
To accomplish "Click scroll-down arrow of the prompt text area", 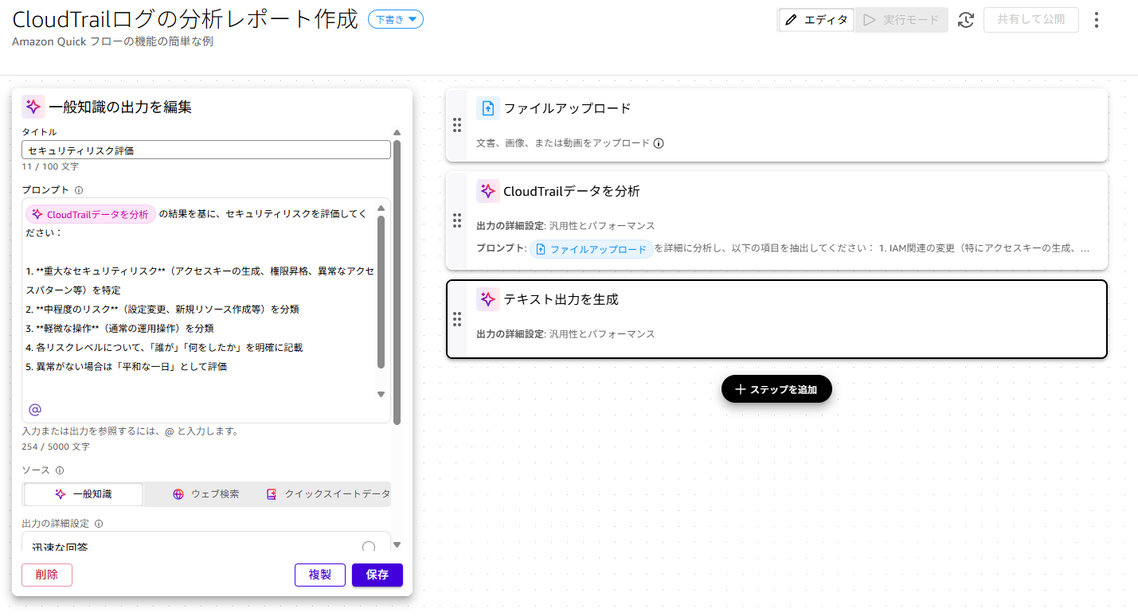I will pyautogui.click(x=381, y=394).
